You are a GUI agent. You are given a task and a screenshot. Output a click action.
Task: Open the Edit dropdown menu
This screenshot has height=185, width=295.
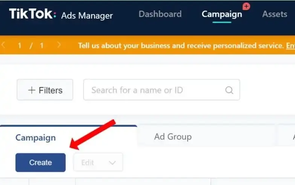[98, 163]
